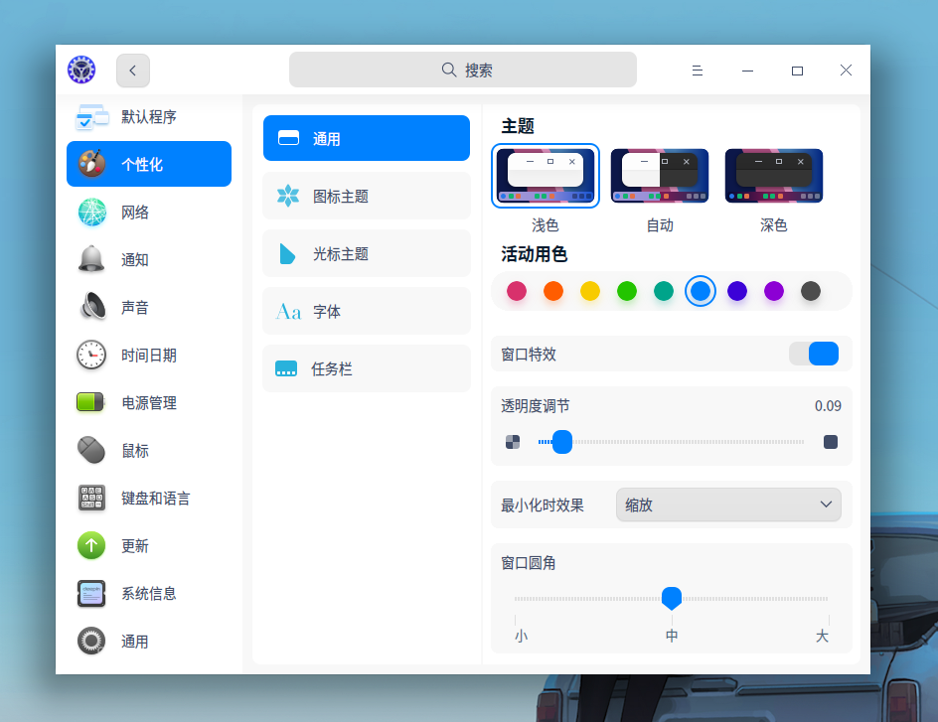Image resolution: width=938 pixels, height=722 pixels.
Task: Click the back arrow button
Action: [x=132, y=70]
